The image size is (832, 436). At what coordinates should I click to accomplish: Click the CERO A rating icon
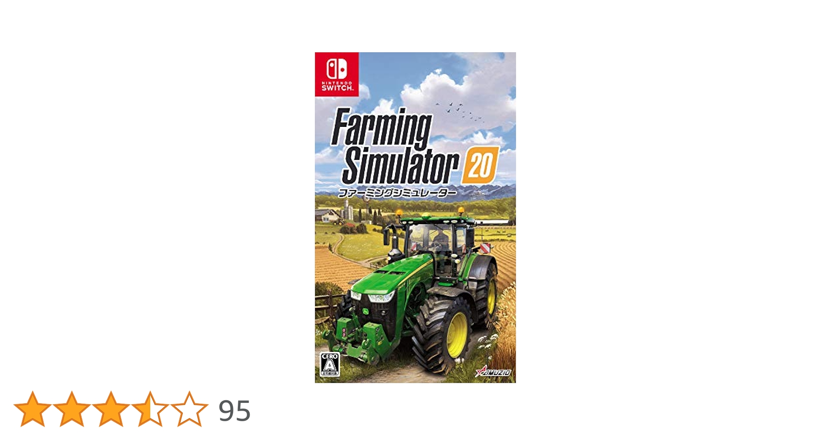point(330,364)
